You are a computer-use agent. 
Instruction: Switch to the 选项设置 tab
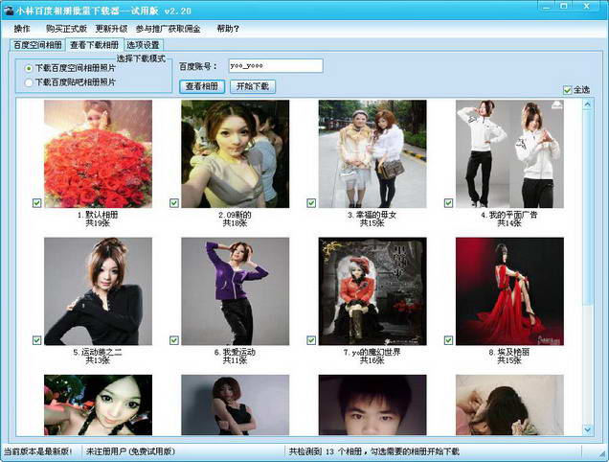144,45
